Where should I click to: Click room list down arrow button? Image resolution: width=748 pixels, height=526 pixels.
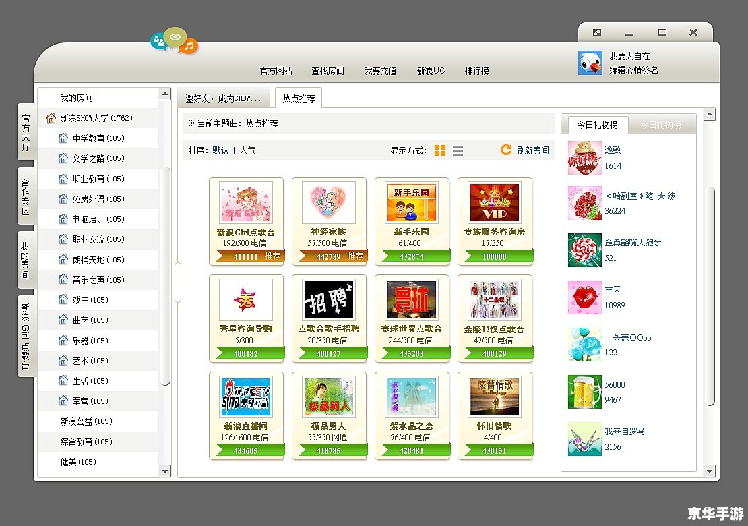(x=165, y=471)
